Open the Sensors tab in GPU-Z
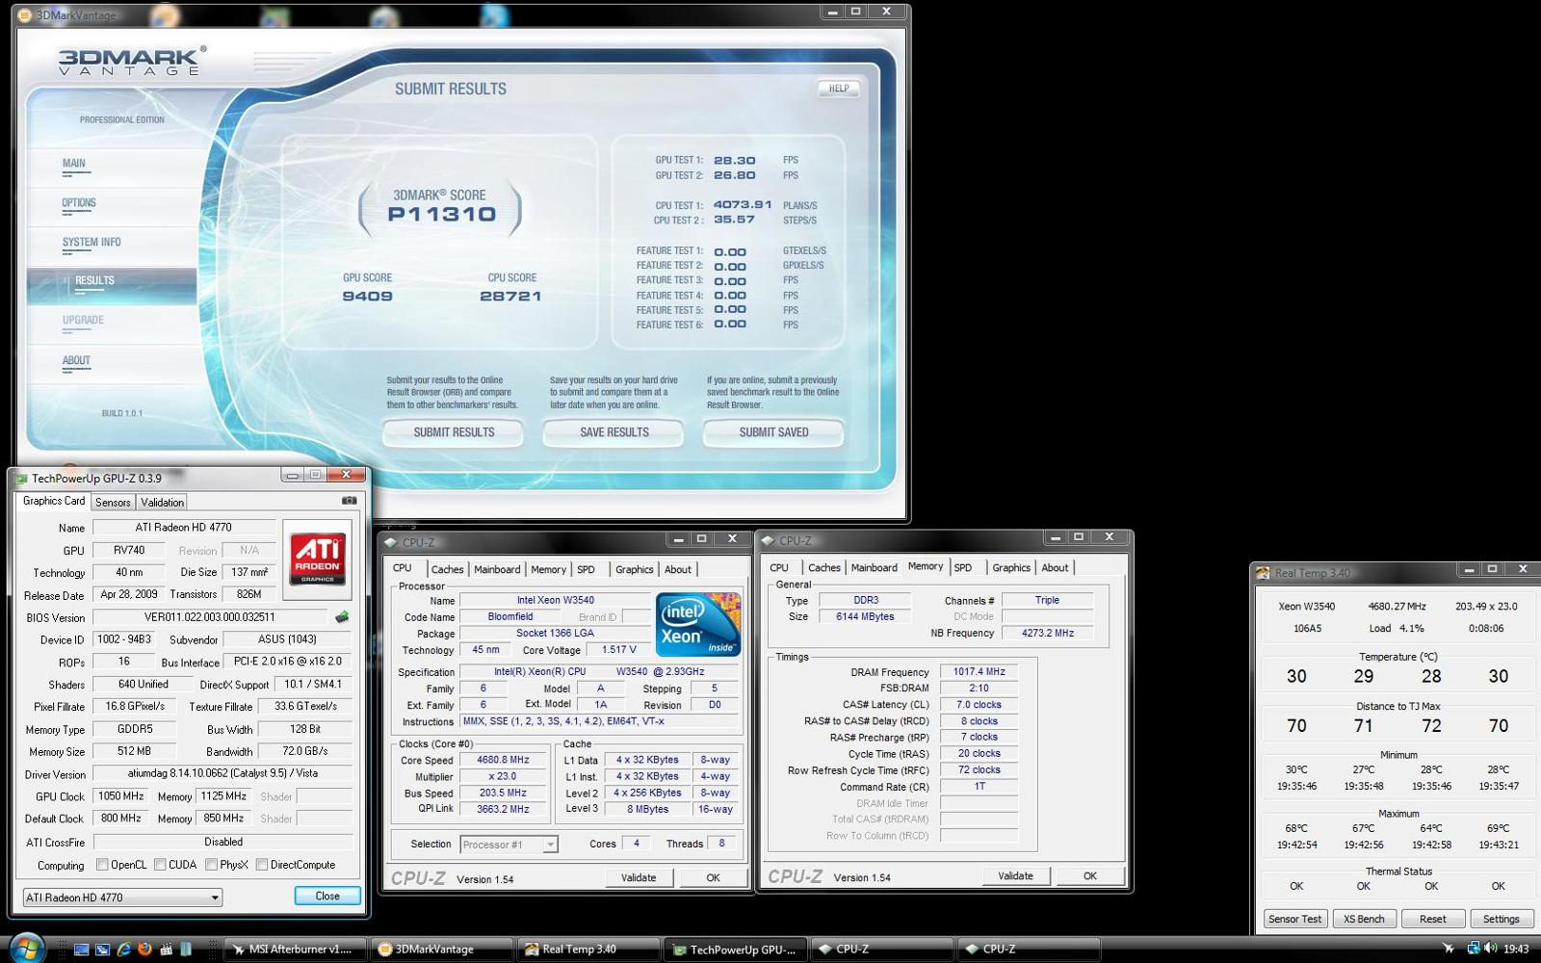The height and width of the screenshot is (963, 1541). [113, 502]
